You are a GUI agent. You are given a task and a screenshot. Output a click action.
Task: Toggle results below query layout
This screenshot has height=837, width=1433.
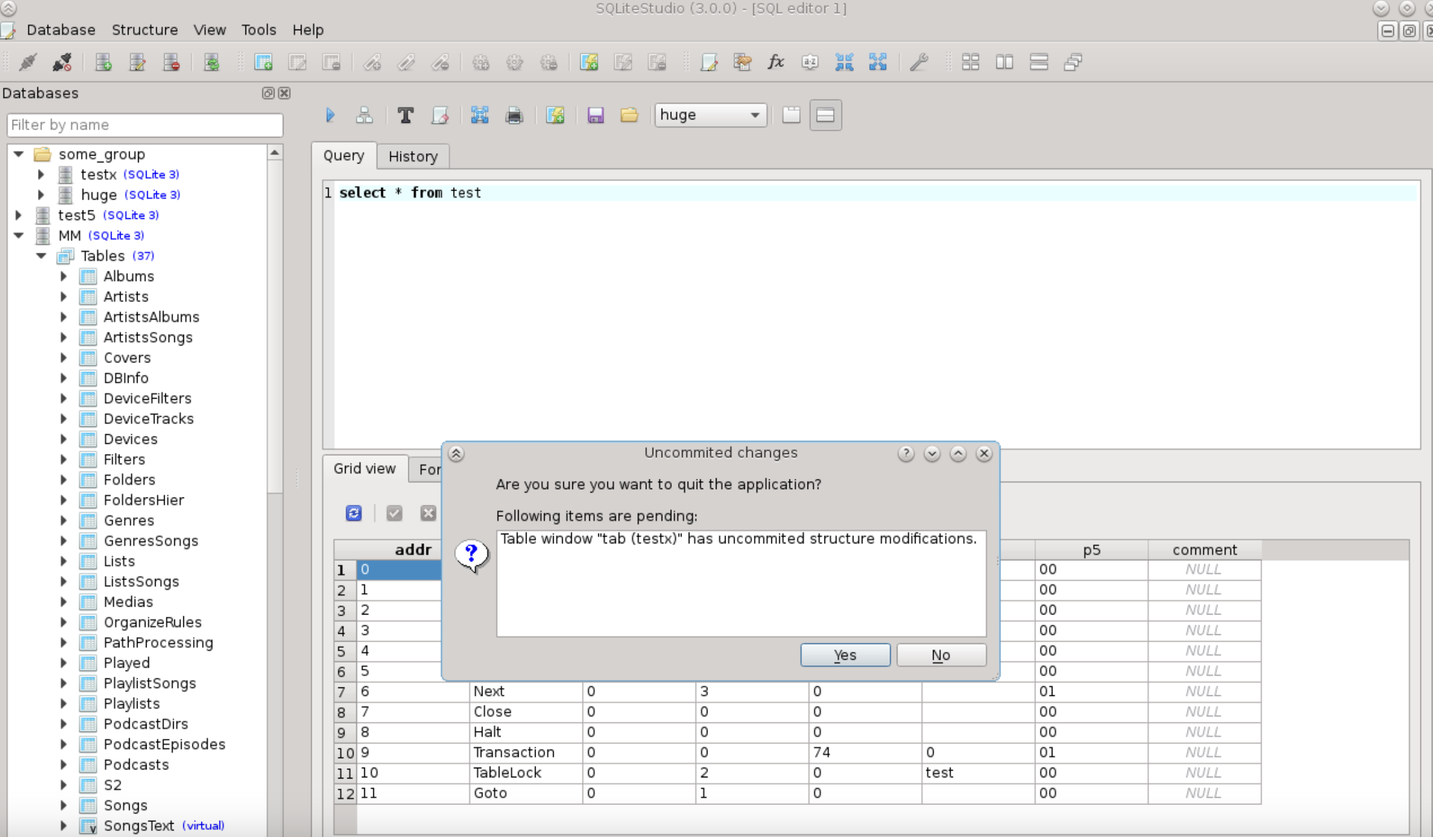coord(825,115)
